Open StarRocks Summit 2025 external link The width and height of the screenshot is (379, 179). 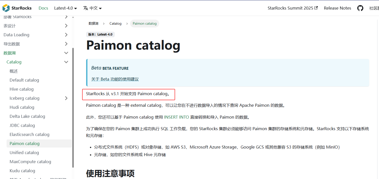[x=293, y=8]
